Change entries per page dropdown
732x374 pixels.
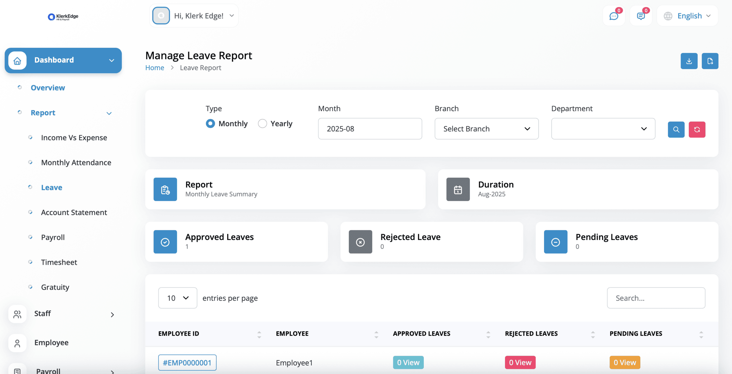[177, 298]
